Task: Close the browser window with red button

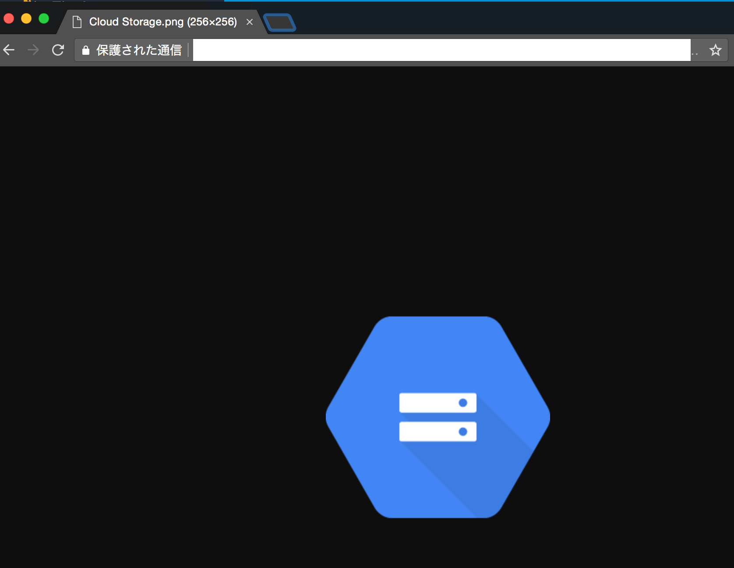Action: [x=9, y=18]
